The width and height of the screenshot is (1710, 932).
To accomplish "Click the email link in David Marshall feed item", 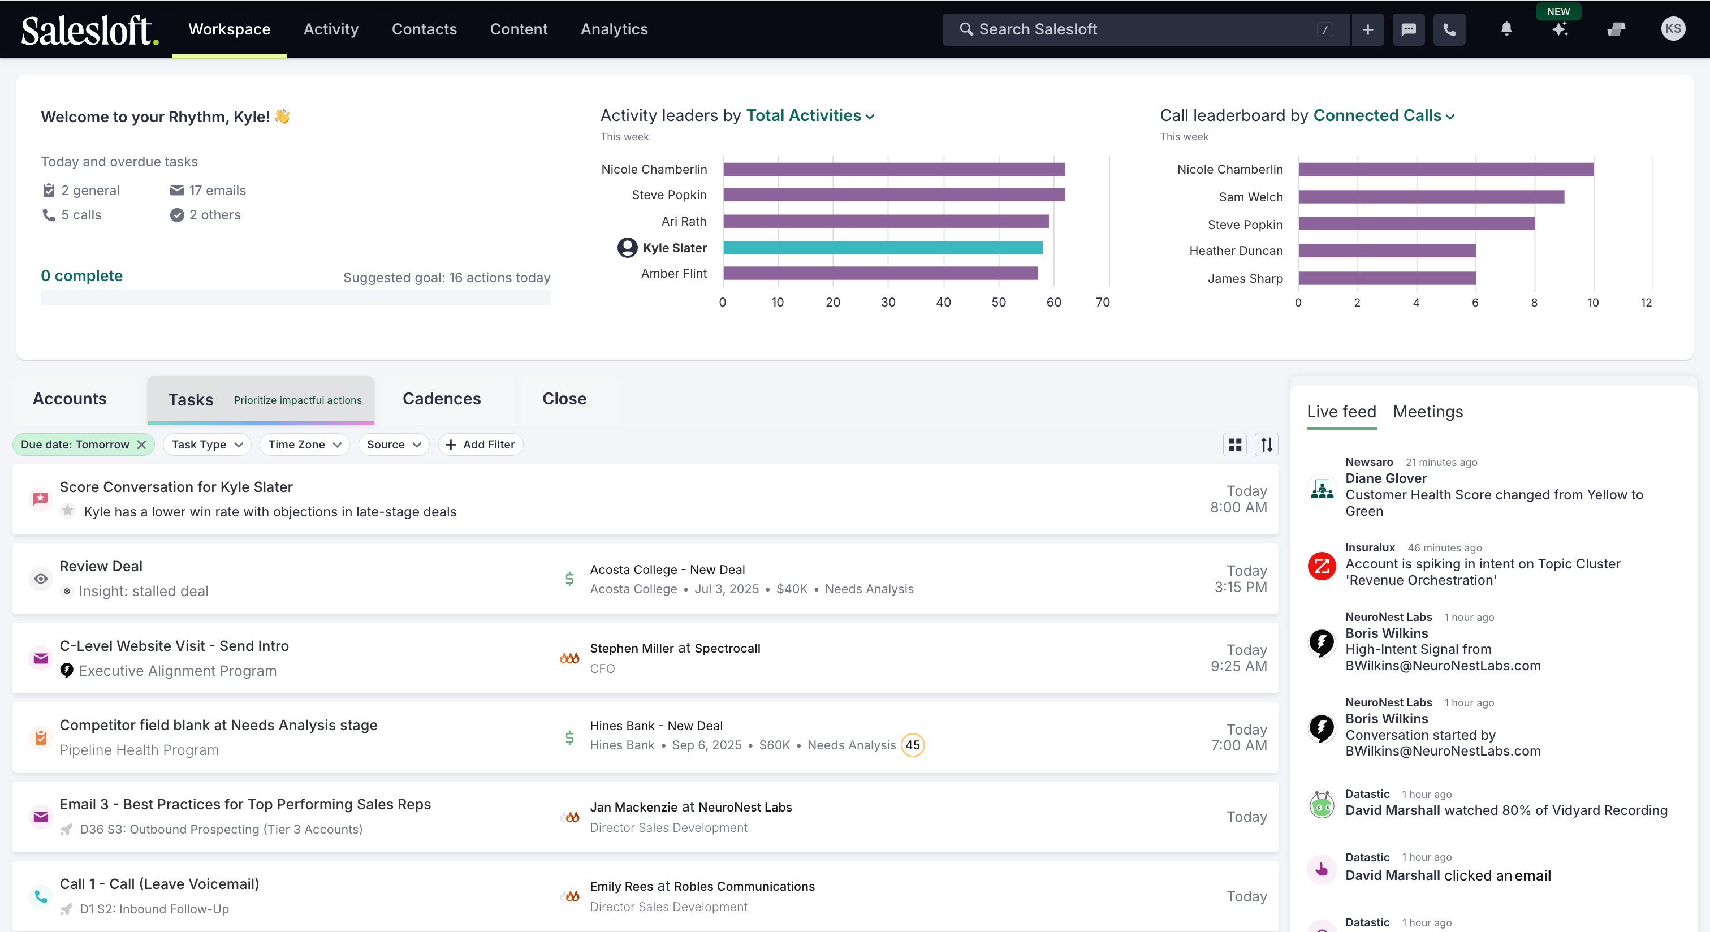I will [1532, 875].
